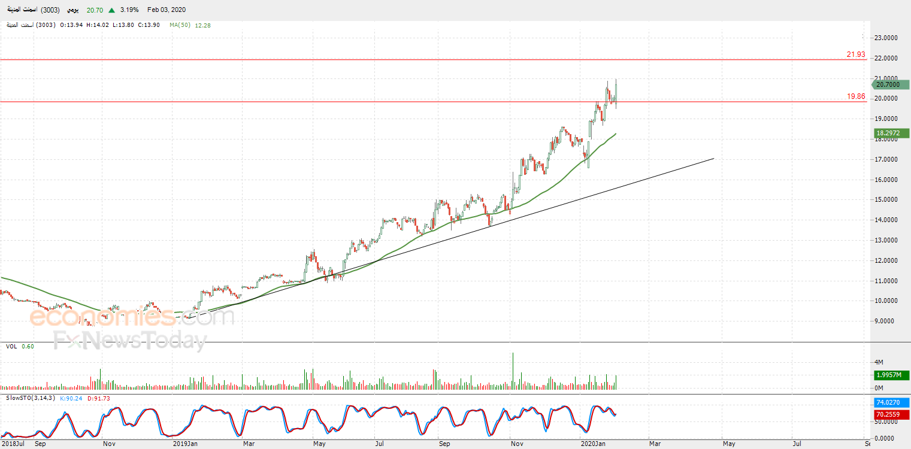The width and height of the screenshot is (911, 449).
Task: Click the volume value 0.60
Action: [x=28, y=347]
